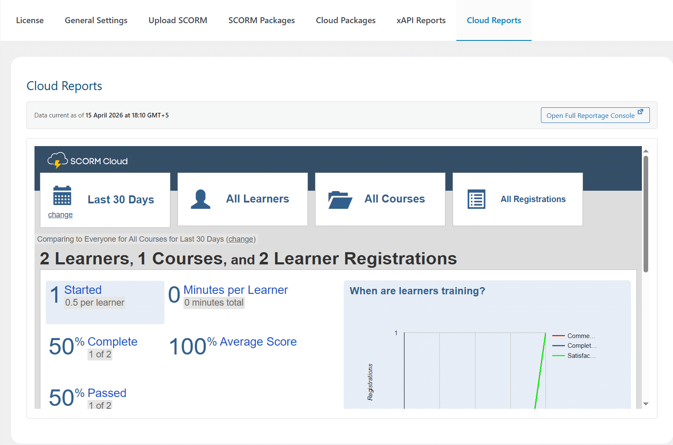Screen dimensions: 673x445
Task: Open the SCORM Packages tab
Action: (262, 20)
